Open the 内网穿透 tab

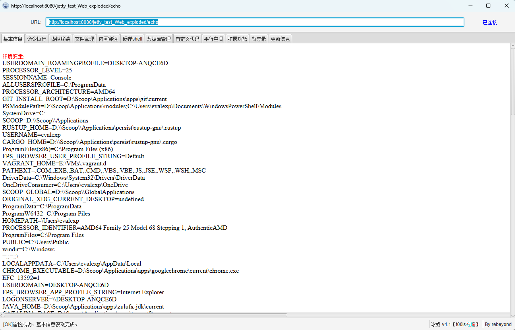pos(108,39)
